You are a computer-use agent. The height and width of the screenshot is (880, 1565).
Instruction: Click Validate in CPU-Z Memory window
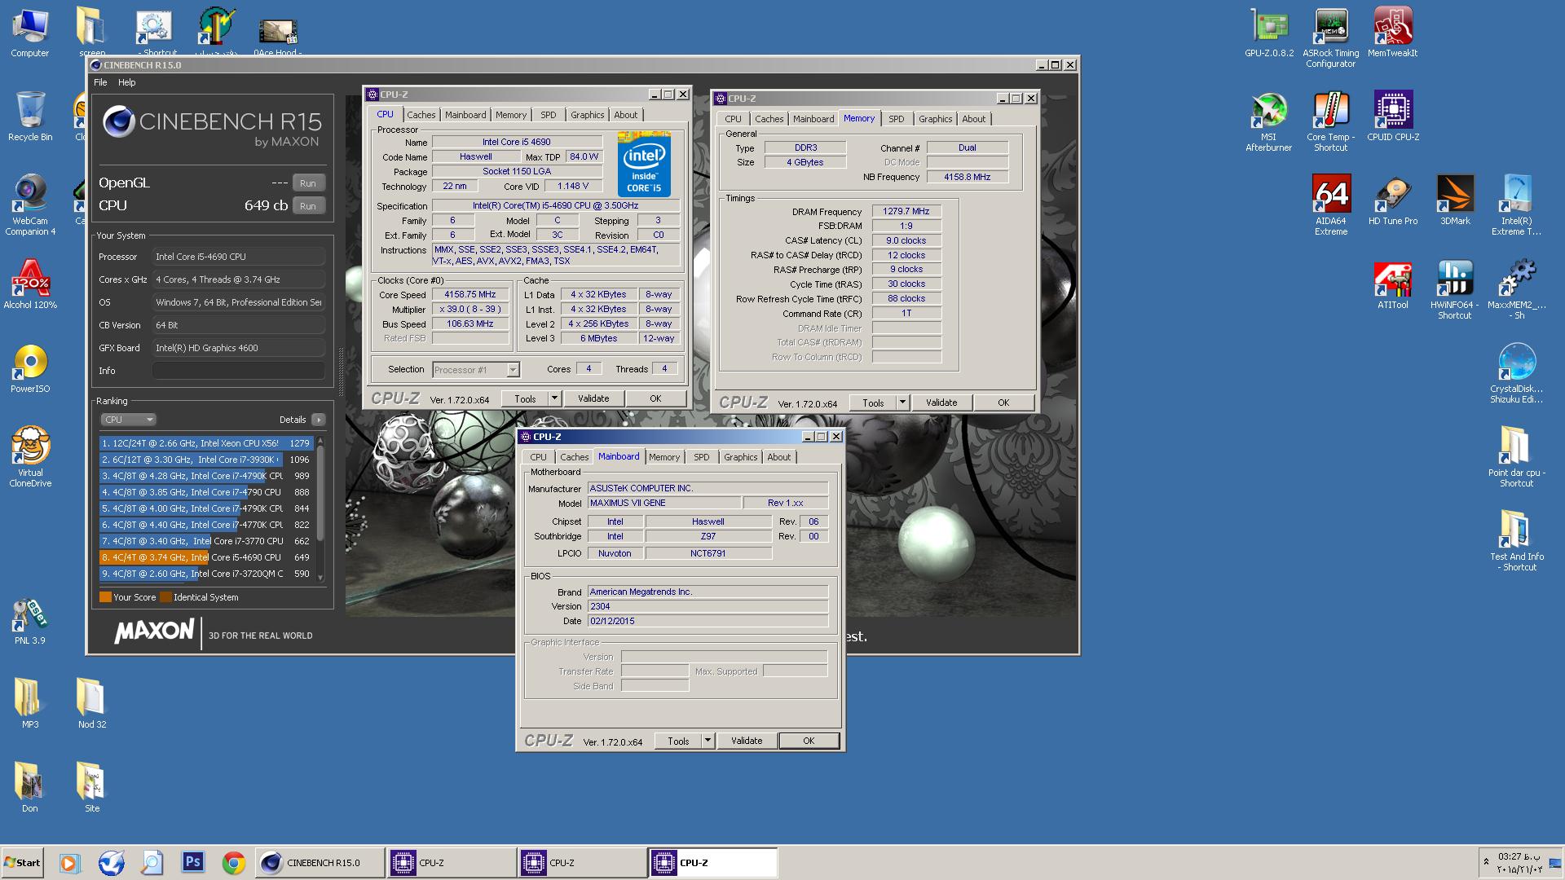(941, 403)
